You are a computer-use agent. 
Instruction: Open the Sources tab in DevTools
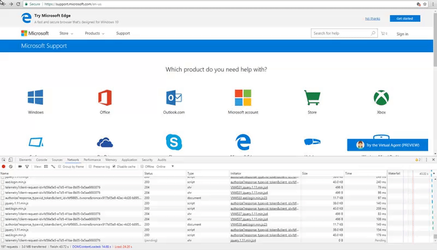pos(57,160)
